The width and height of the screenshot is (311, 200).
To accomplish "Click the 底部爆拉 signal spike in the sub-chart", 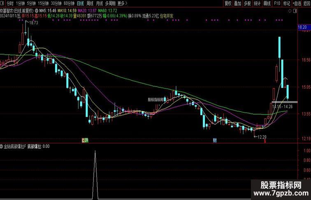I will tap(95, 174).
